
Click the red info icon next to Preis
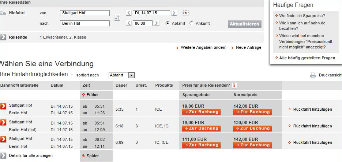coord(234,85)
